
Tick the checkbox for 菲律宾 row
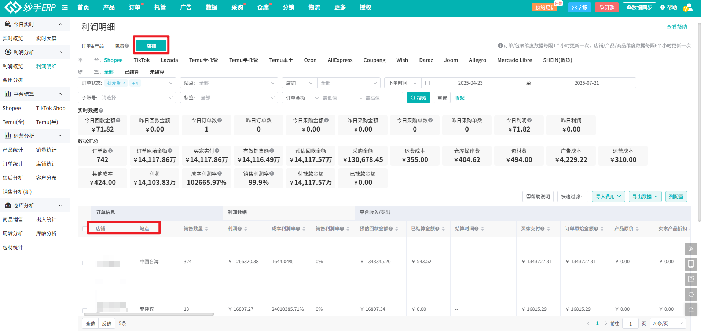coord(85,310)
